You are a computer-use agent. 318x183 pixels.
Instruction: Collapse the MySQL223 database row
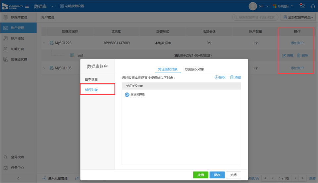[x=44, y=43]
